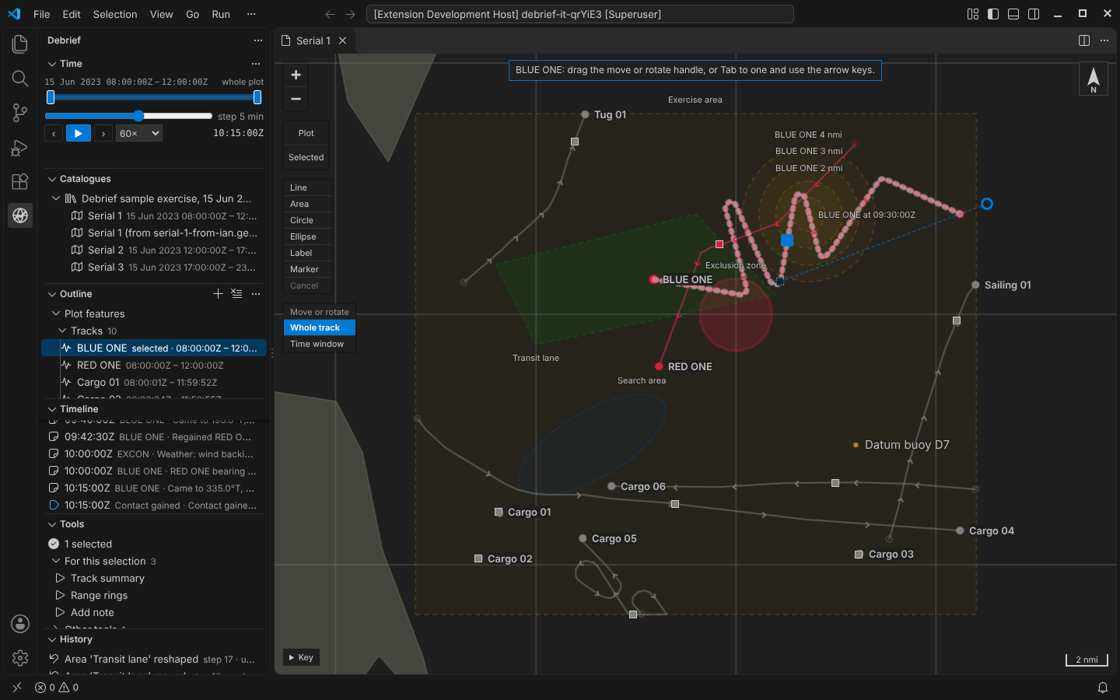Choose the Marker drawing tool

click(308, 270)
